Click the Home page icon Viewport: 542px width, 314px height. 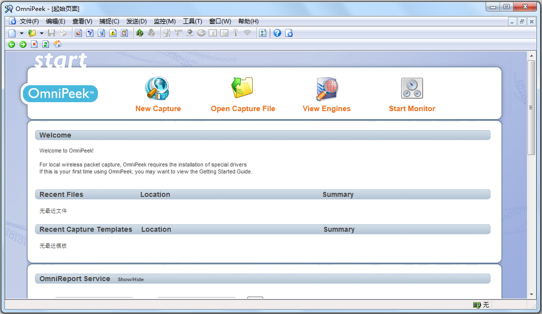tap(57, 44)
